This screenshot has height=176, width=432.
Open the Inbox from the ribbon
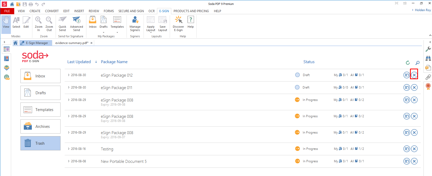click(93, 23)
